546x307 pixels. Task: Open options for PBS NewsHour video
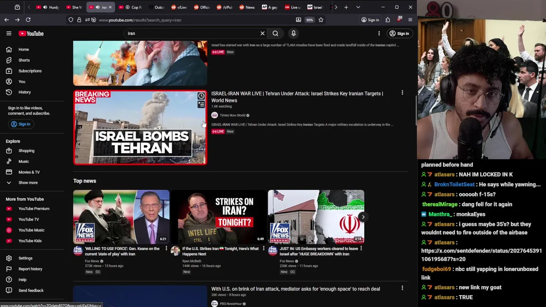click(x=402, y=288)
